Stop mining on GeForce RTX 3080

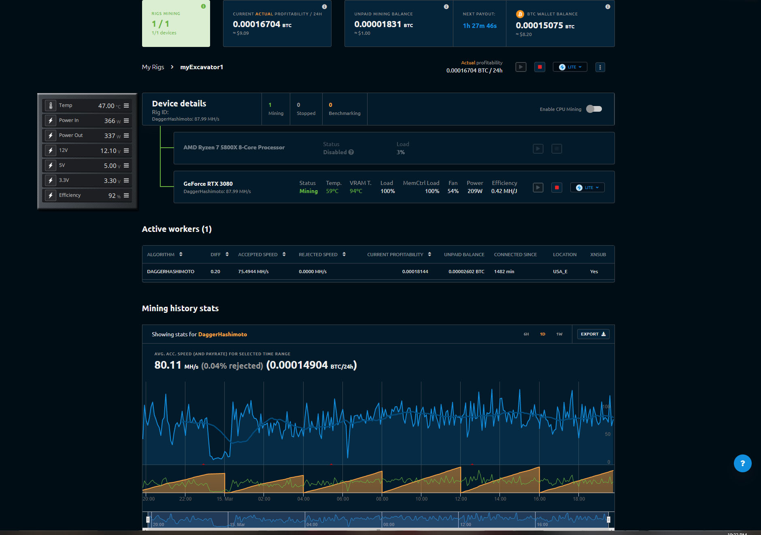pyautogui.click(x=557, y=187)
